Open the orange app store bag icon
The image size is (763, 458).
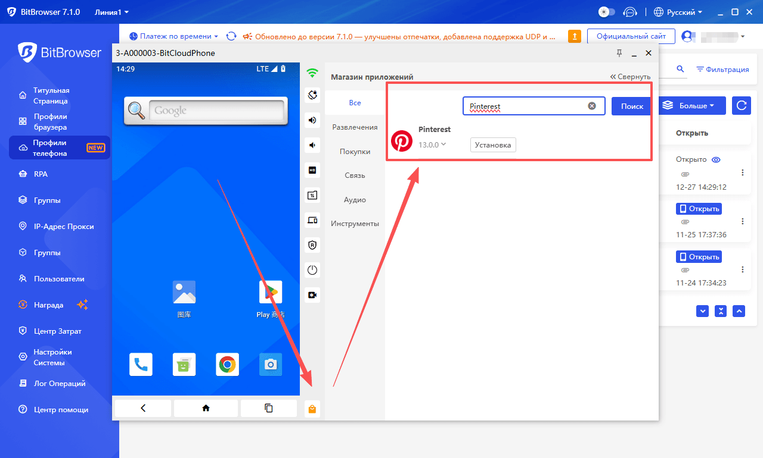(x=312, y=409)
